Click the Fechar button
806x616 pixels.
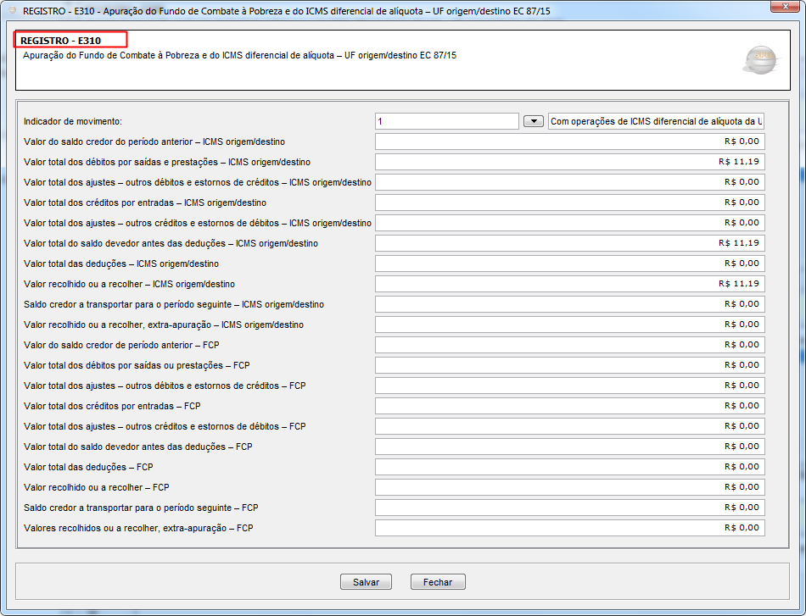438,582
